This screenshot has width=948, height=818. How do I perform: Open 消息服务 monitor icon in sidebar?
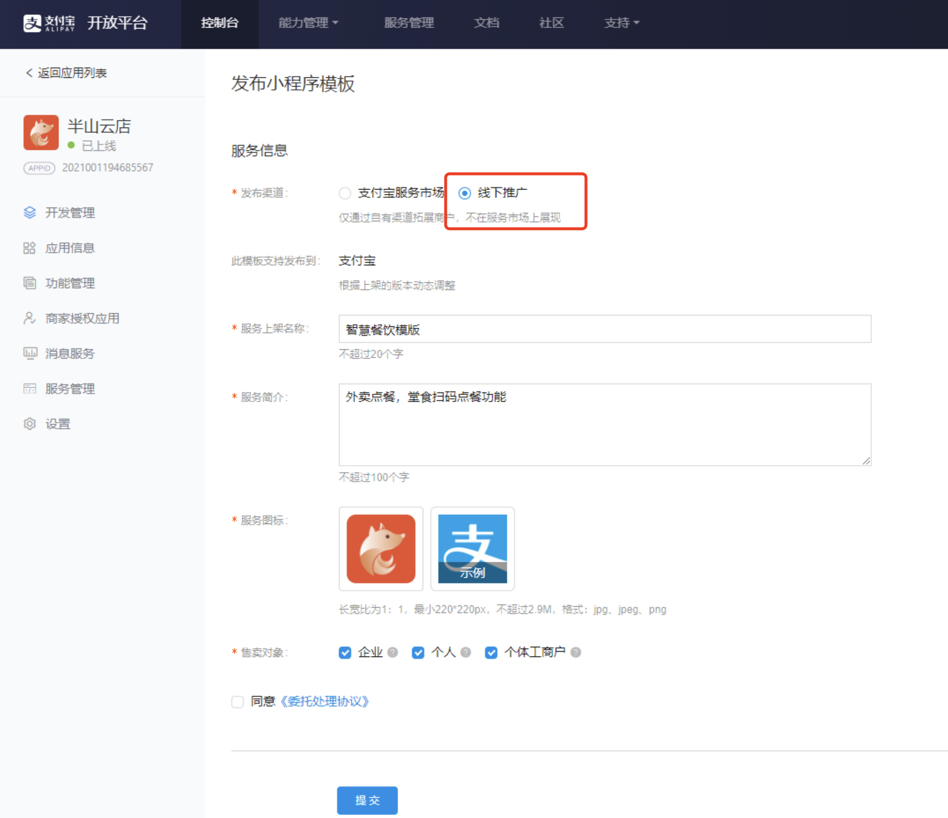(30, 353)
